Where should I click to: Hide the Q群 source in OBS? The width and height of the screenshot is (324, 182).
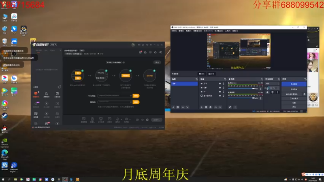pyautogui.click(x=220, y=87)
